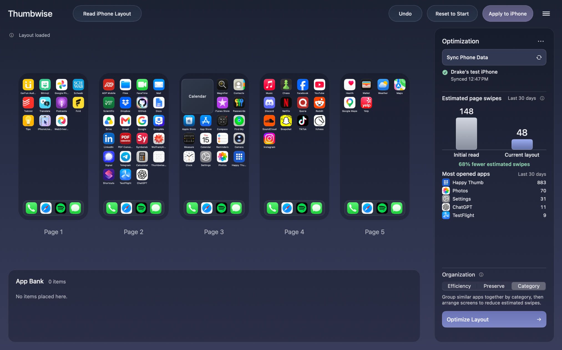Select the Instagram app icon
562x350 pixels.
pyautogui.click(x=269, y=139)
